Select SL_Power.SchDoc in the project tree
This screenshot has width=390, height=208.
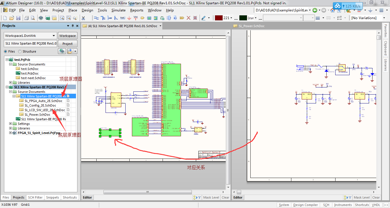(x=37, y=115)
